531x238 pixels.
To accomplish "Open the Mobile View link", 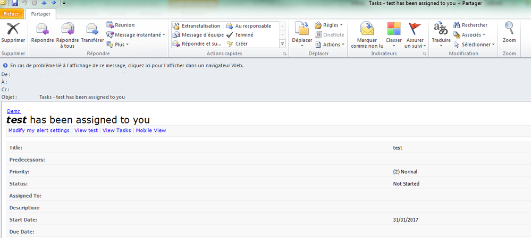I will click(x=151, y=130).
